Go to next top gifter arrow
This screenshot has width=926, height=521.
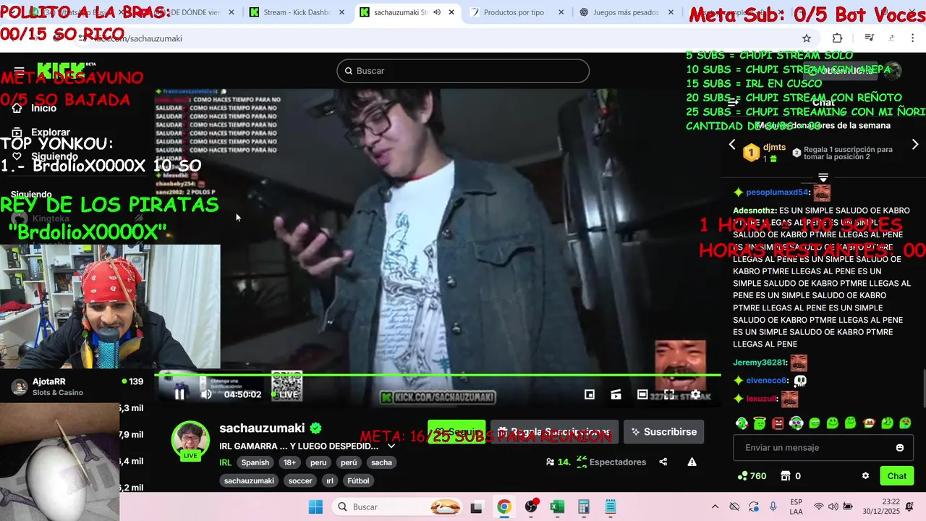click(915, 145)
